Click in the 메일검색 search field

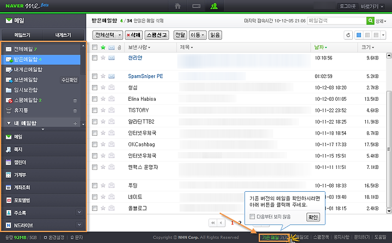(x=337, y=21)
